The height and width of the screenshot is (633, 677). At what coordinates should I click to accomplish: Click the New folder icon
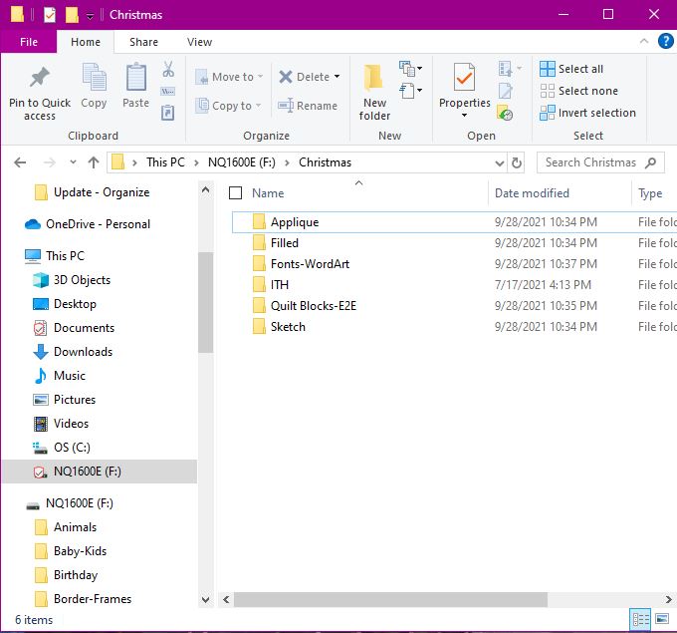point(374,79)
